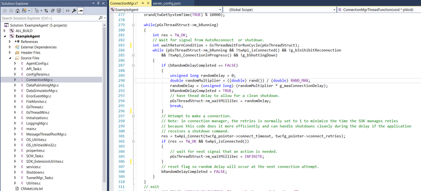Select GsThreadWin.c in the file tree

click(38, 112)
